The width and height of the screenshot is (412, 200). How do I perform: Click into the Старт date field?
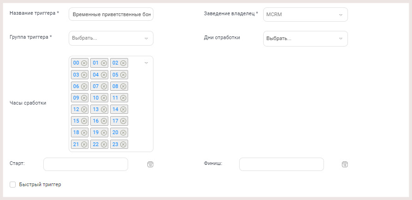point(86,164)
